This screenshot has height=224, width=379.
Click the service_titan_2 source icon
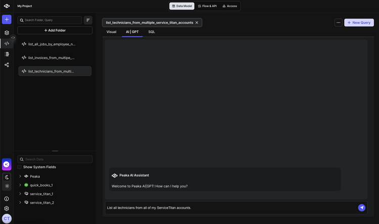tap(26, 202)
